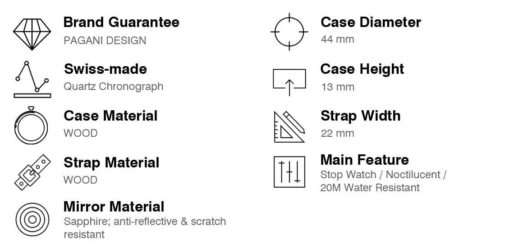Click the 13 mm case height value

click(338, 87)
